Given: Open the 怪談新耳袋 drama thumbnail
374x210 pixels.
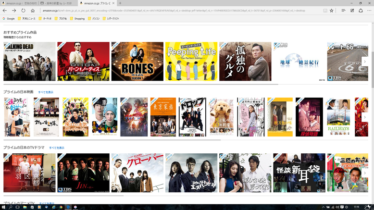Looking at the screenshot, I should [x=299, y=173].
